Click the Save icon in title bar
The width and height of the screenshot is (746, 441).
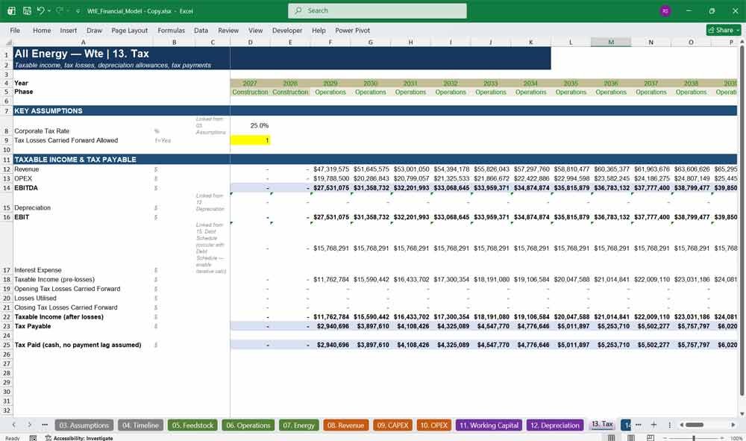coord(27,10)
